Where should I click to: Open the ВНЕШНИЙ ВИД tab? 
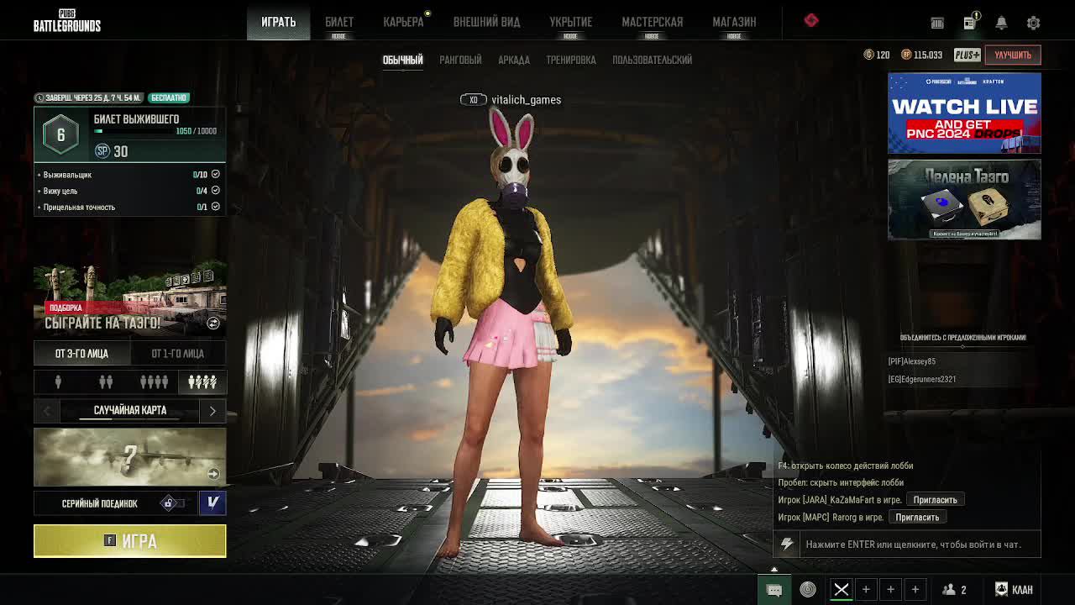487,22
